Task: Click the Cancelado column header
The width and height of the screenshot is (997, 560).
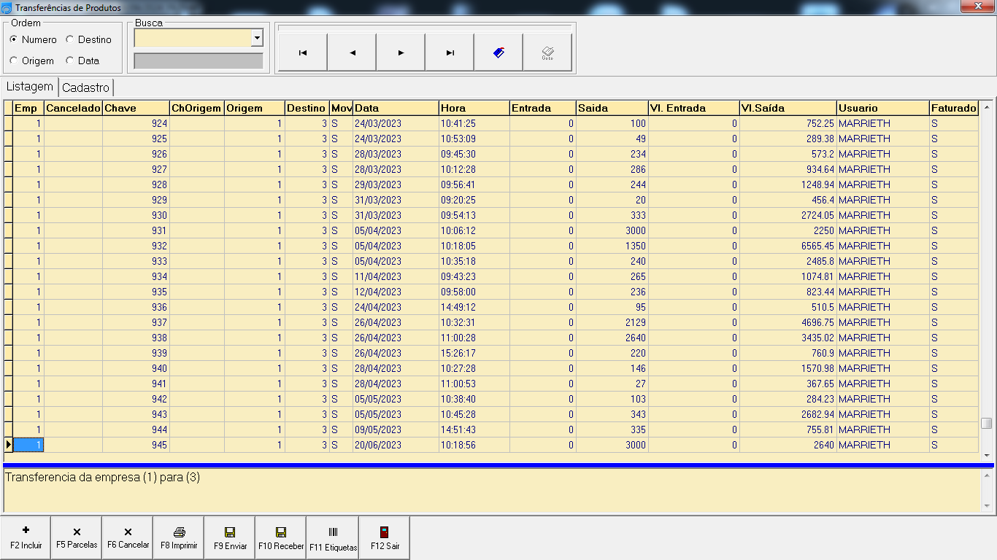Action: 73,108
